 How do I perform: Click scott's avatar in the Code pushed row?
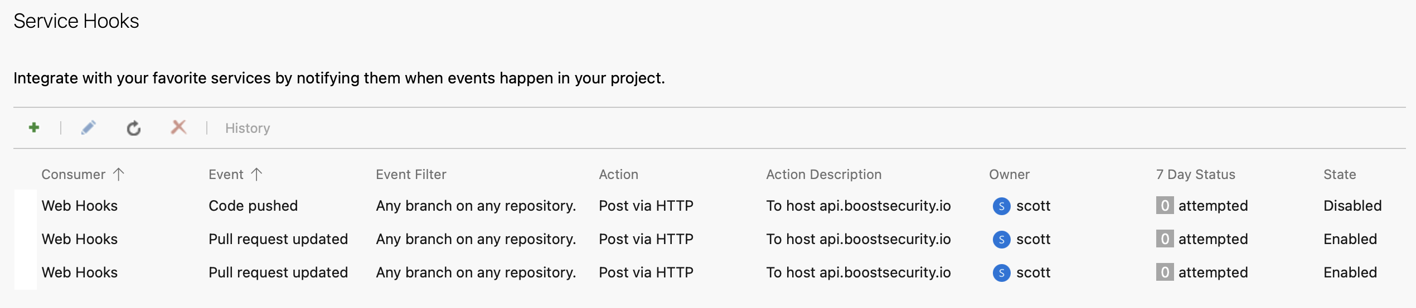[1002, 206]
